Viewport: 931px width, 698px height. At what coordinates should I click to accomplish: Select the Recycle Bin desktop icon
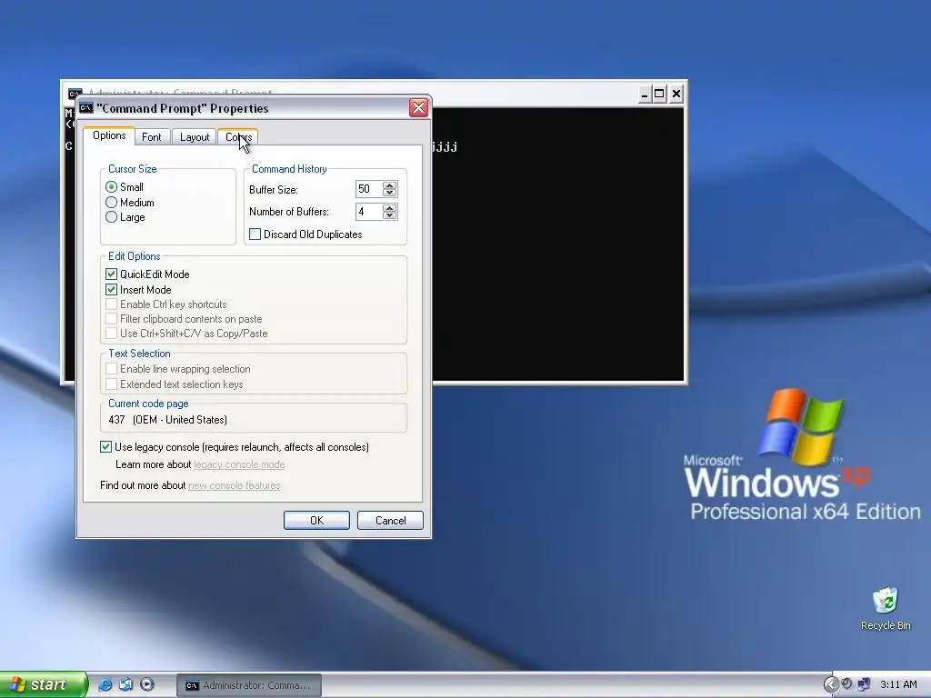point(886,608)
